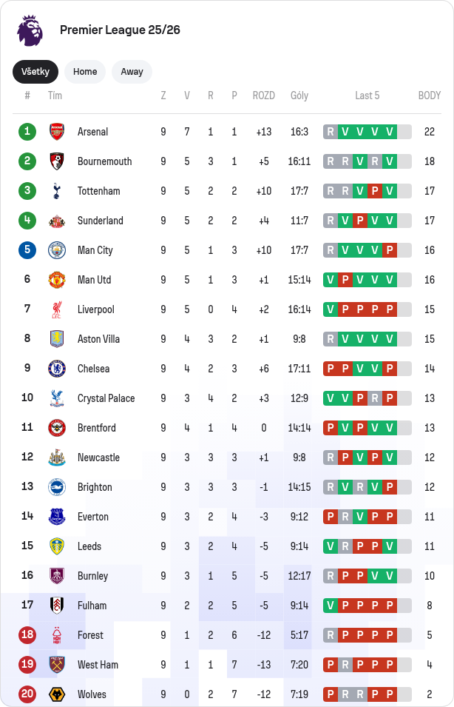Open the Bournemouth team link
This screenshot has height=707, width=454.
point(104,161)
